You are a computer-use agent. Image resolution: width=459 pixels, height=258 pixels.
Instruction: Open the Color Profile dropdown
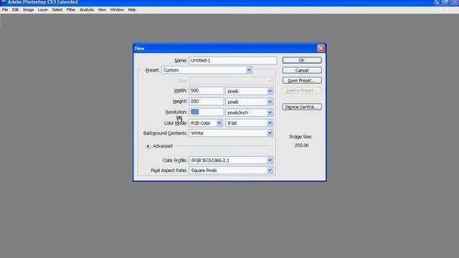tap(231, 161)
